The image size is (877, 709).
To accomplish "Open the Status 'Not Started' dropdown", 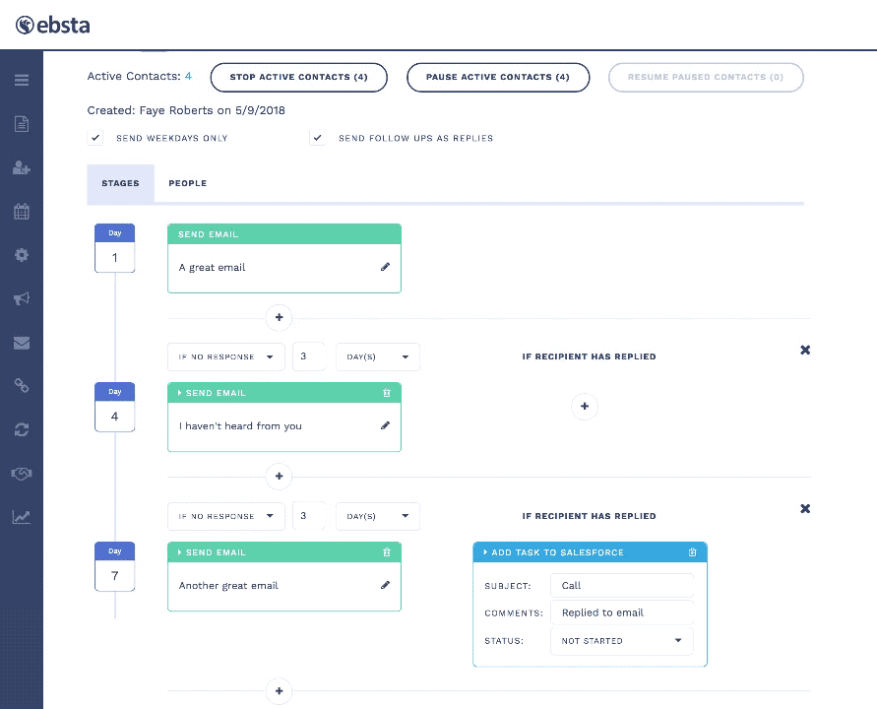I will pyautogui.click(x=621, y=641).
